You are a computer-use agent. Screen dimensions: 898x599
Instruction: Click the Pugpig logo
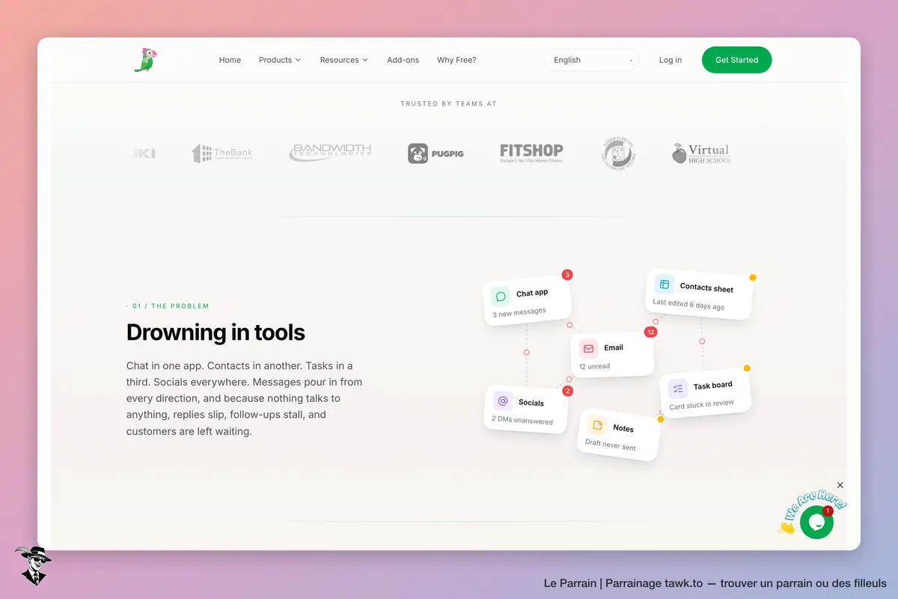(436, 153)
